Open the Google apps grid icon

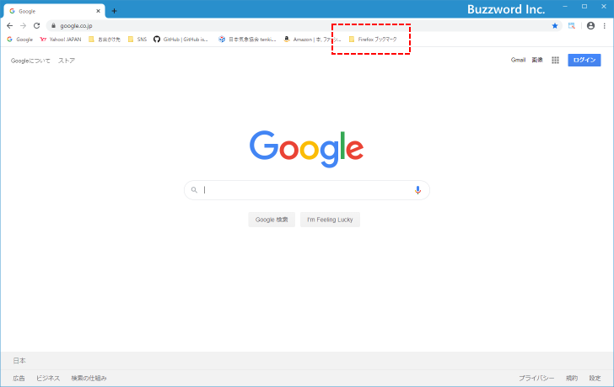(555, 60)
